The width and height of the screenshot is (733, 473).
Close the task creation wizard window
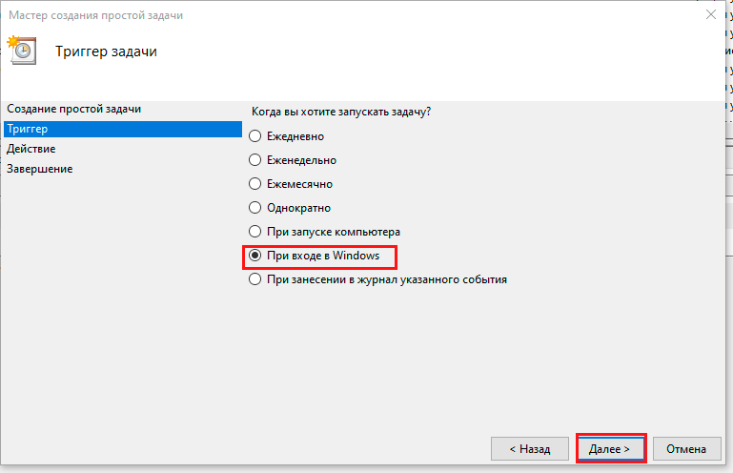(x=710, y=15)
